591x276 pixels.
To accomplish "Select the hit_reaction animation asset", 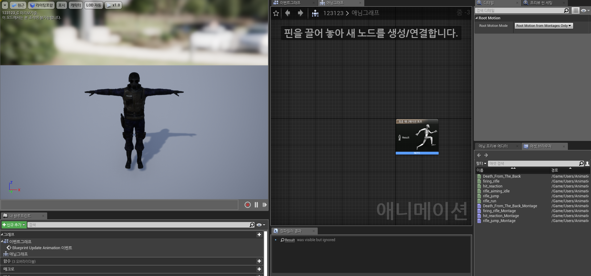I will click(493, 186).
